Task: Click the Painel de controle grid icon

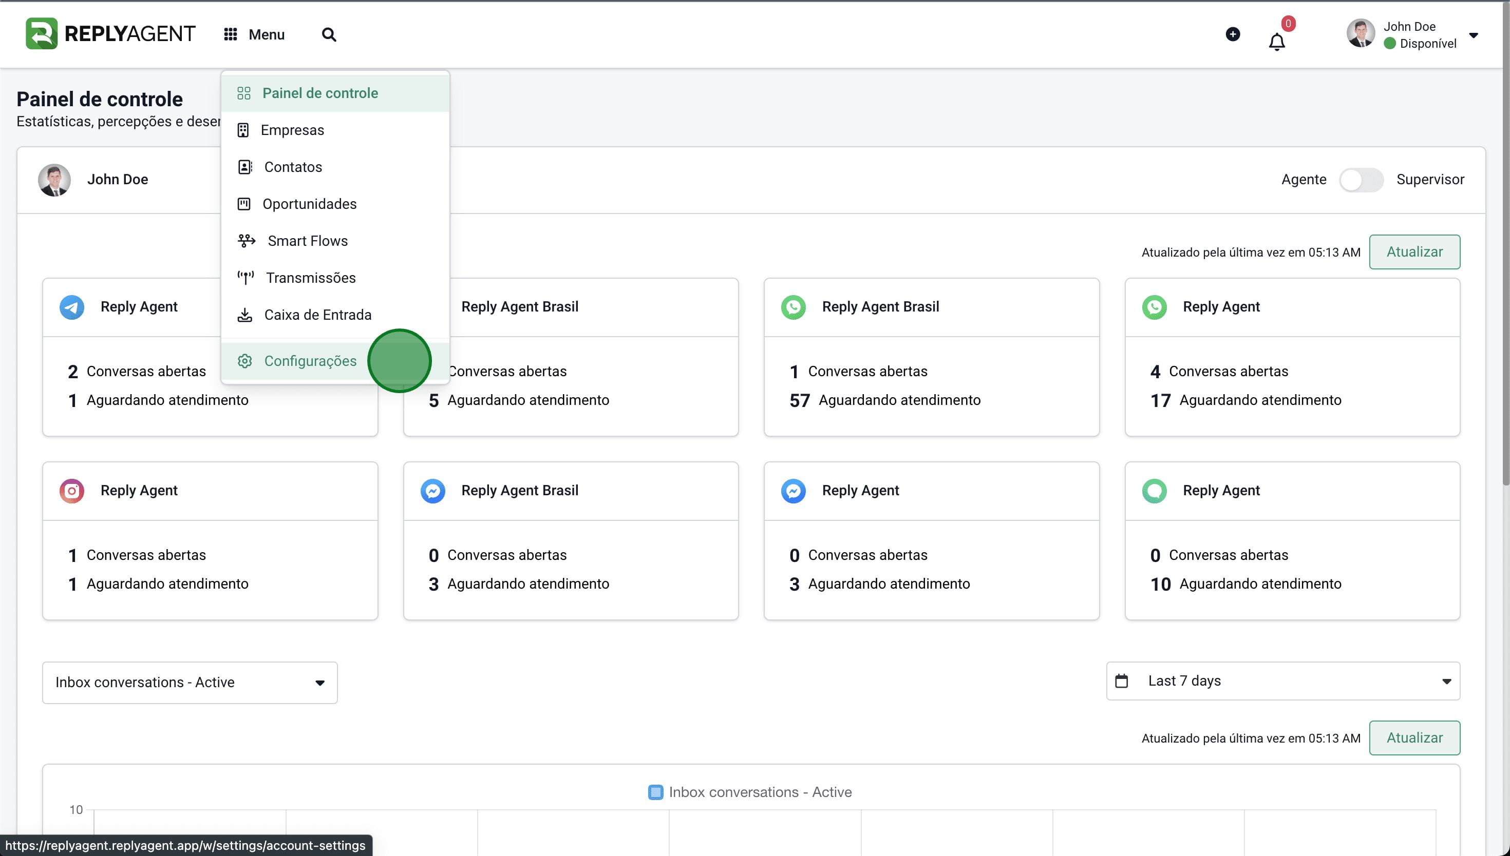Action: (243, 93)
